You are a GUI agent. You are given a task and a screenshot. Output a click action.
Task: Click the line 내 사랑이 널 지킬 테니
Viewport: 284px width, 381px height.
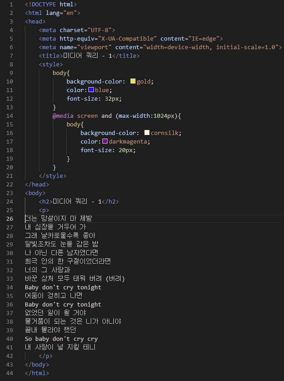(x=60, y=347)
